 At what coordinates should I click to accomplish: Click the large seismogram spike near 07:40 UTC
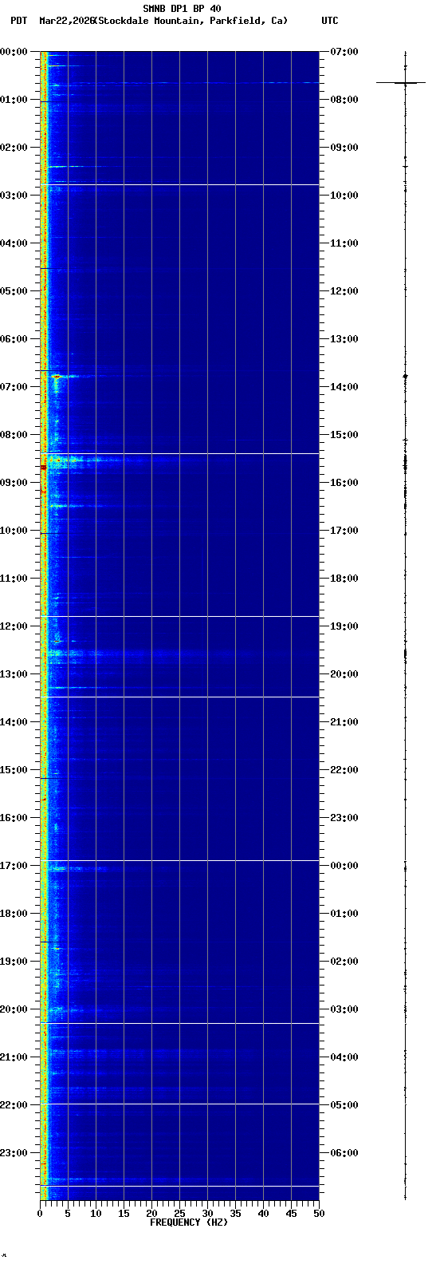402,82
